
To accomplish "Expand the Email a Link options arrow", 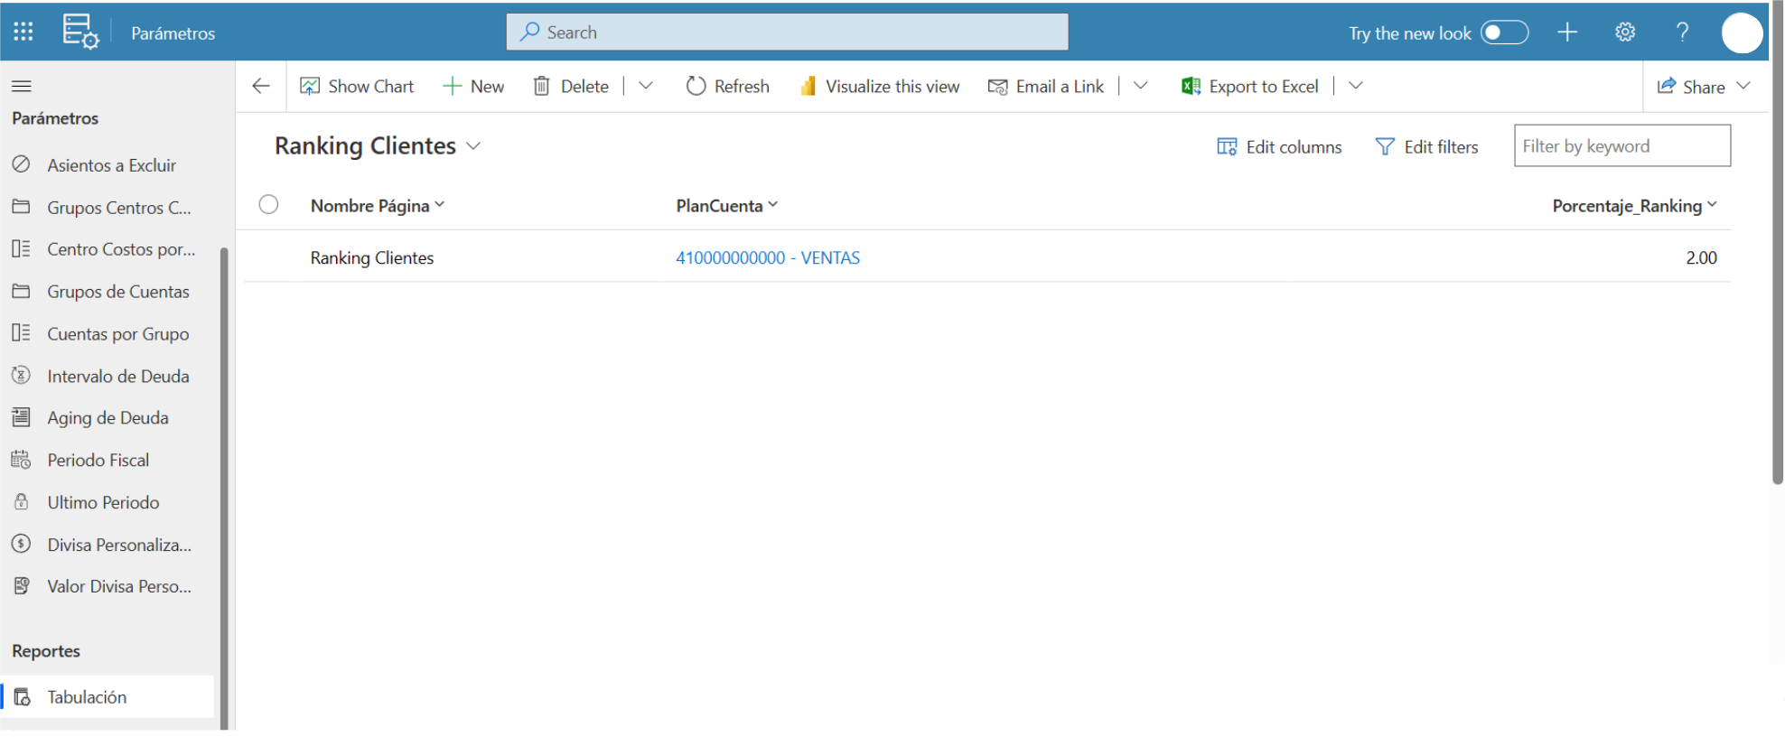I will click(x=1140, y=86).
